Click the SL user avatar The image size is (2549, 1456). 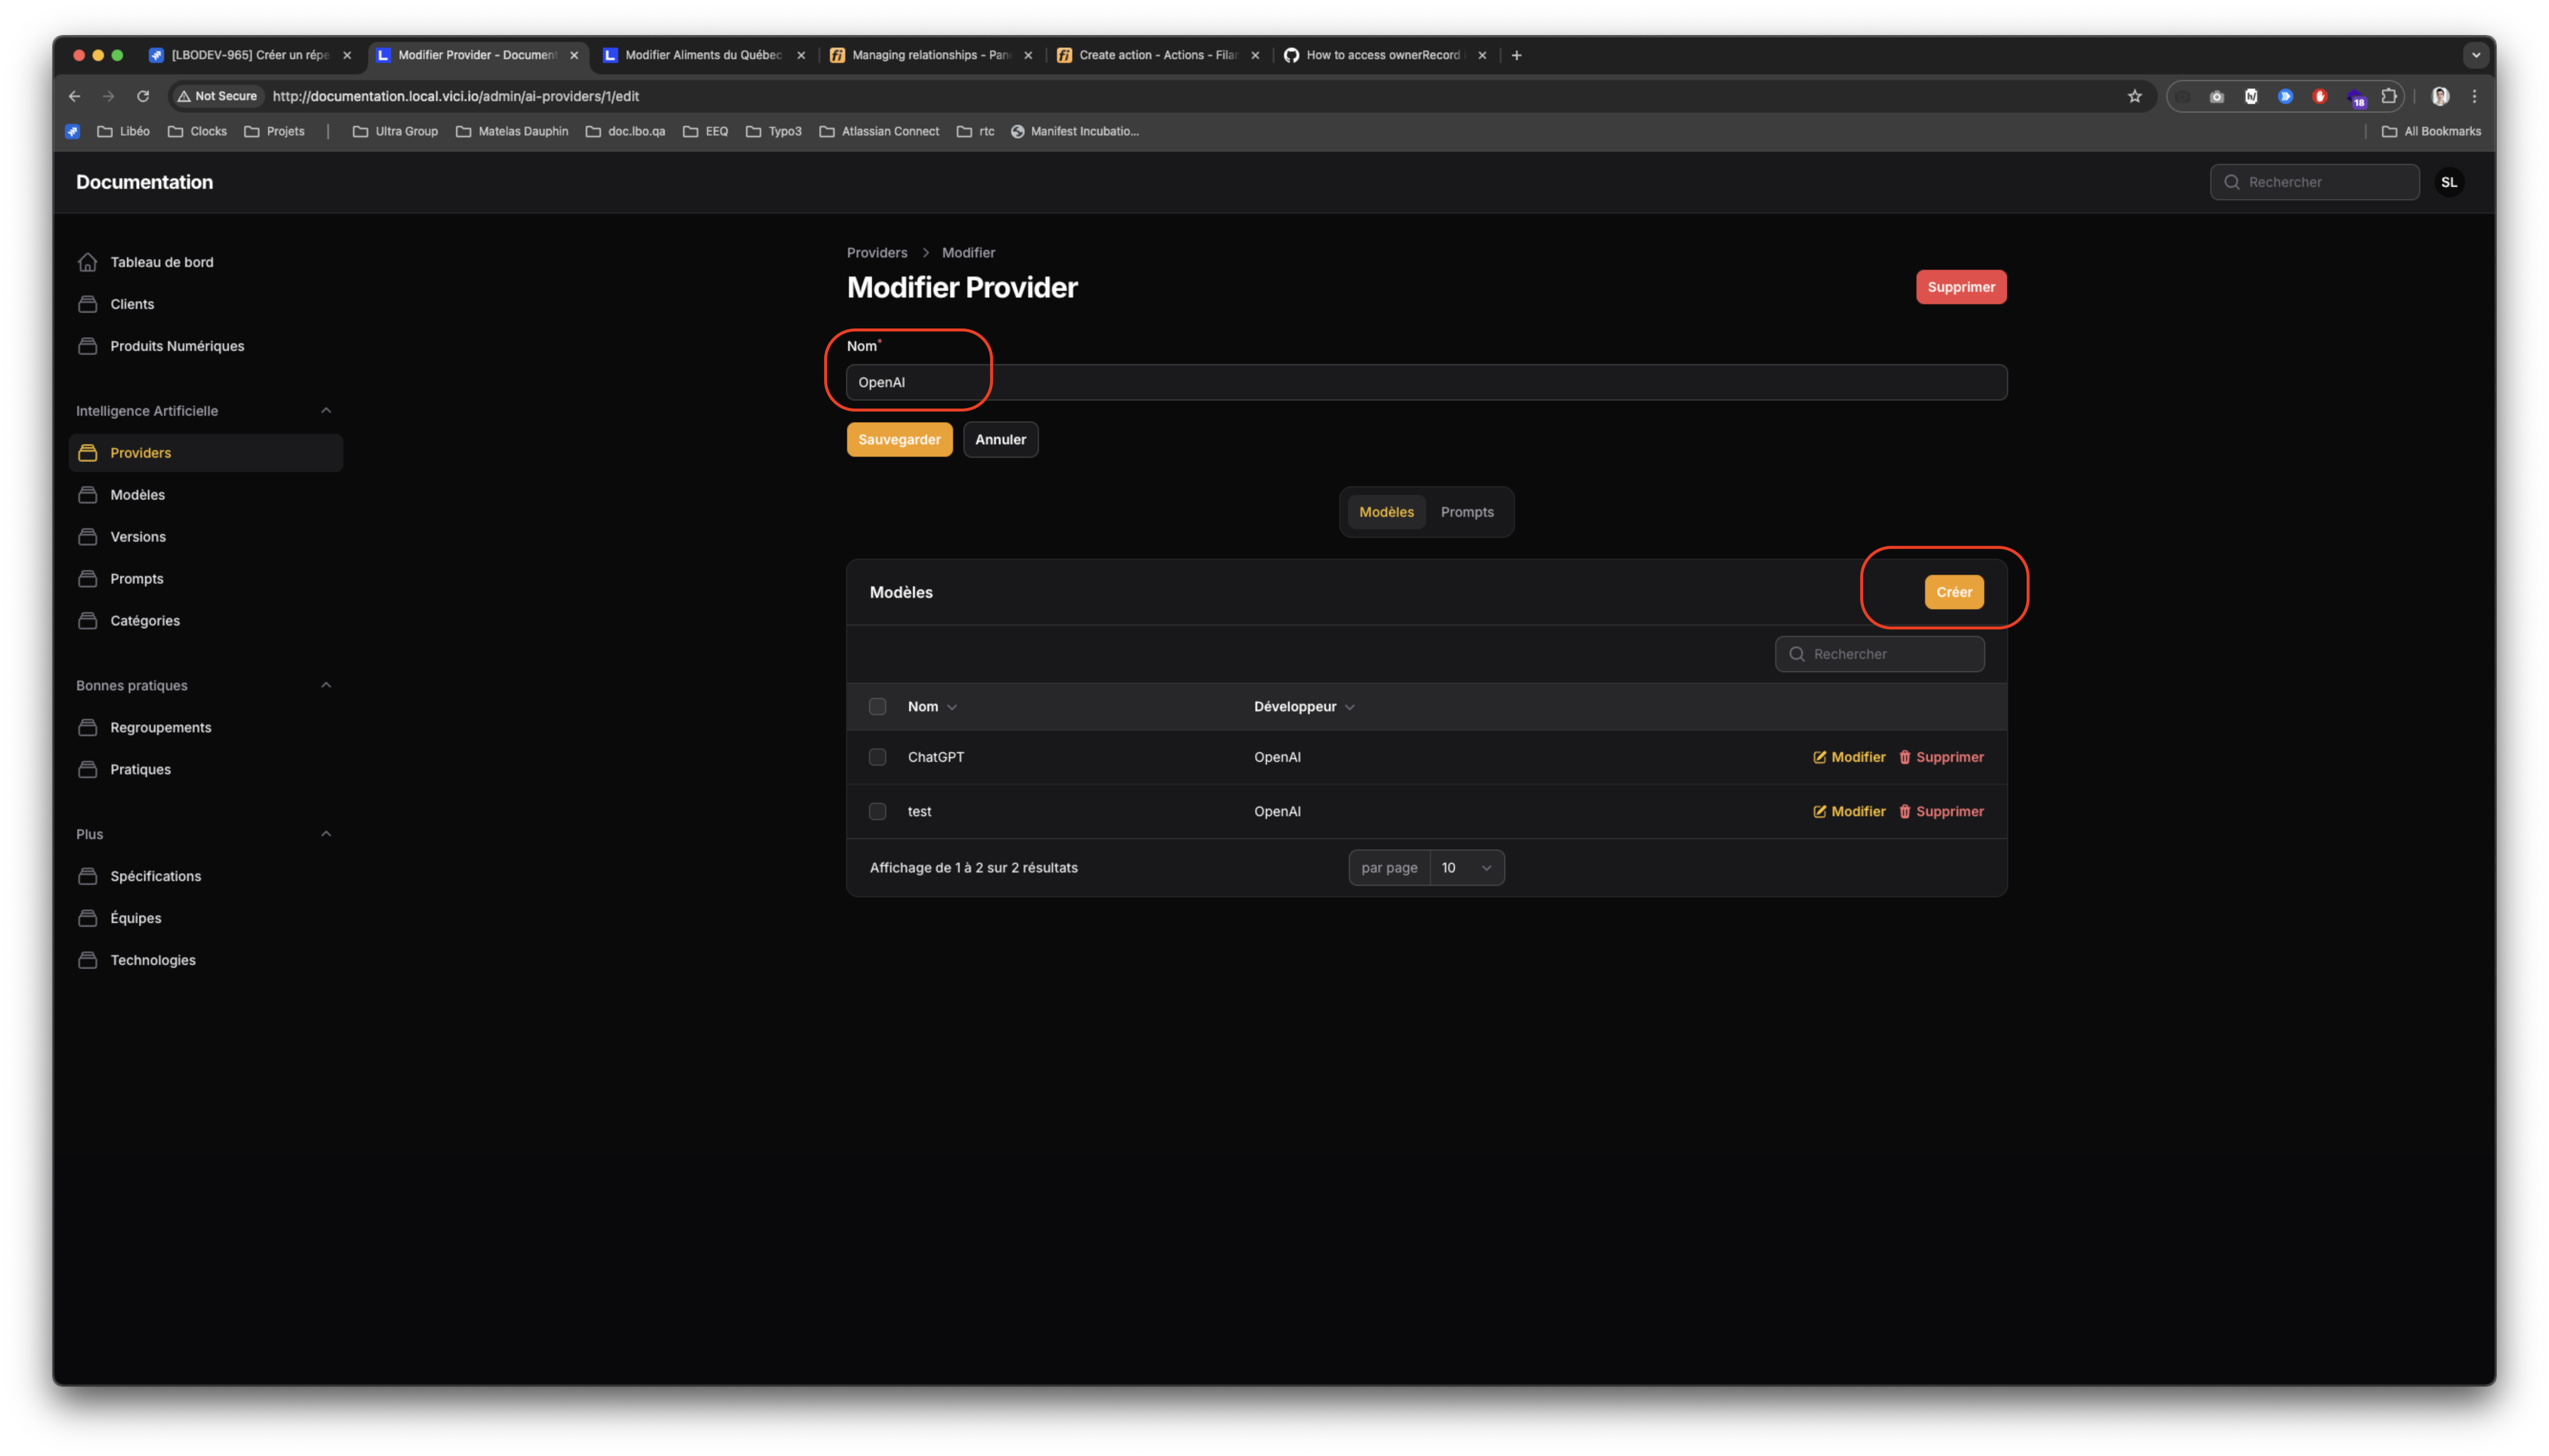pyautogui.click(x=2448, y=182)
